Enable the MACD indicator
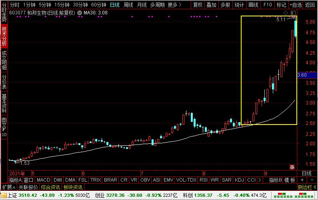The height and width of the screenshot is (200, 318). [44, 180]
